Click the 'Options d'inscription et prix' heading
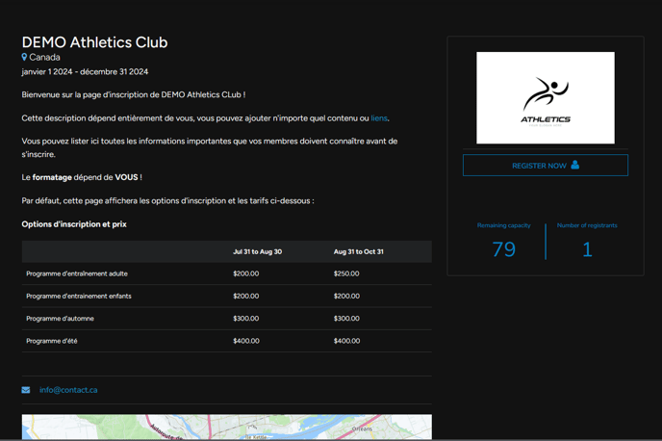 74,224
